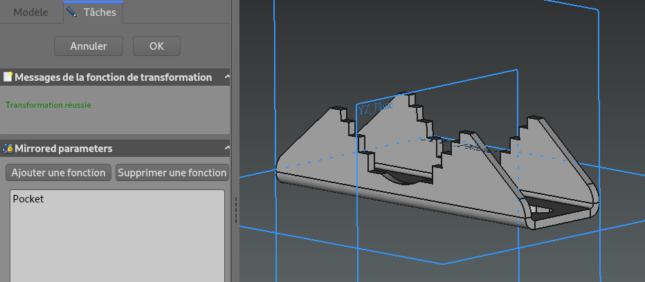Click the pencil icon on Tâches tab
Image resolution: width=645 pixels, height=282 pixels.
[71, 12]
